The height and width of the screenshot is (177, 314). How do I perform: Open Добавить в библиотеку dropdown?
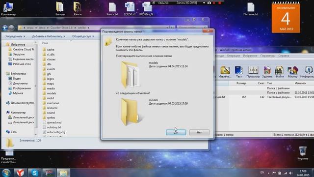(49, 36)
